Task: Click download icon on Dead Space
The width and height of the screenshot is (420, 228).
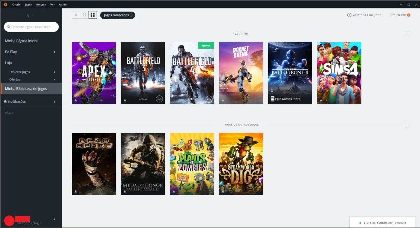Action: 76,191
